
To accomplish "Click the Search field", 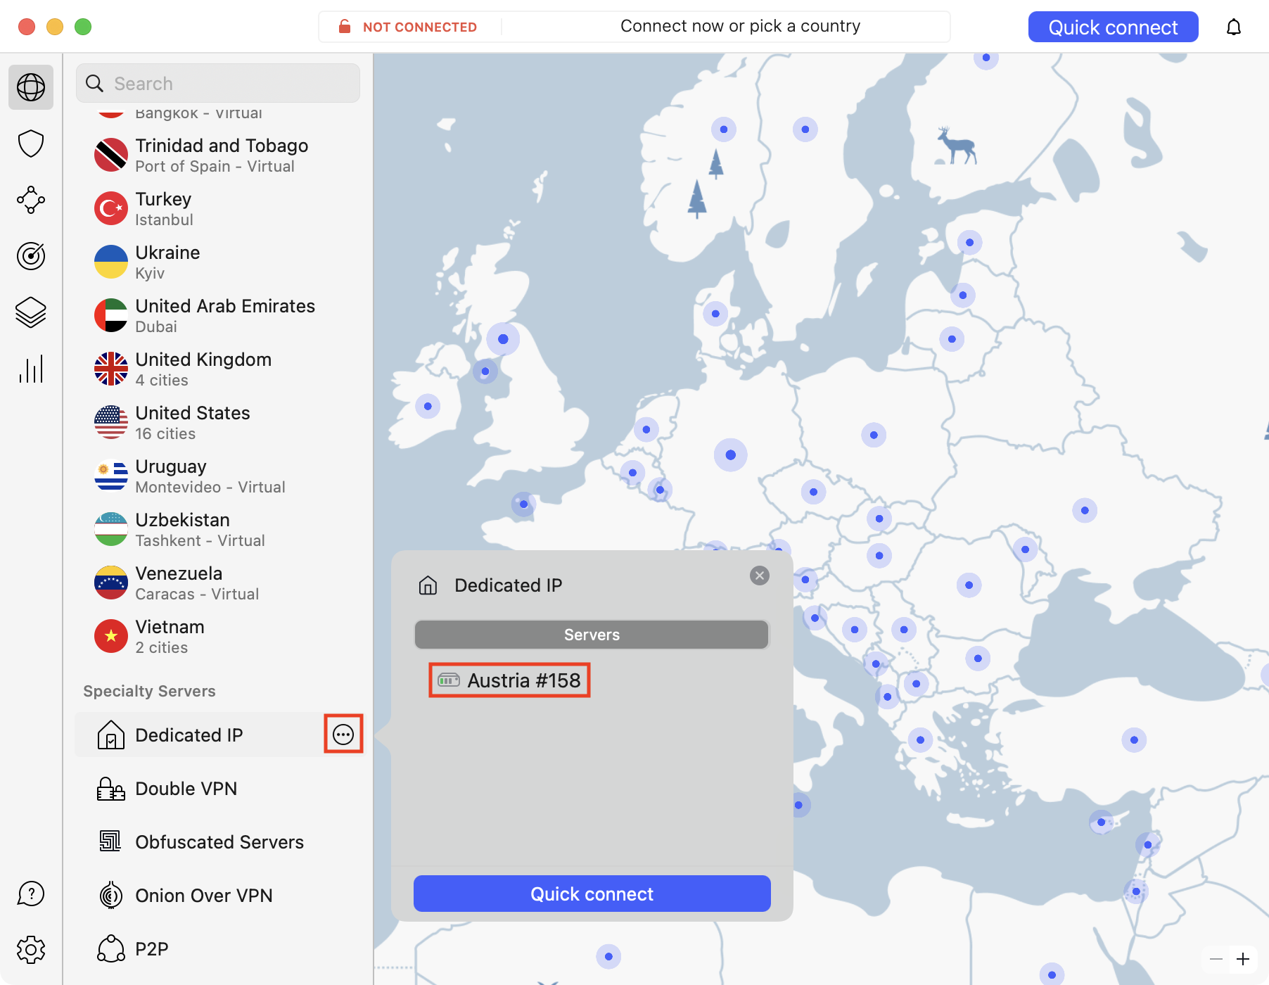I will pyautogui.click(x=218, y=83).
